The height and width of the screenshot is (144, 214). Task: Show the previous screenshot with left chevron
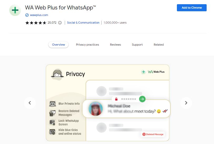(30, 103)
